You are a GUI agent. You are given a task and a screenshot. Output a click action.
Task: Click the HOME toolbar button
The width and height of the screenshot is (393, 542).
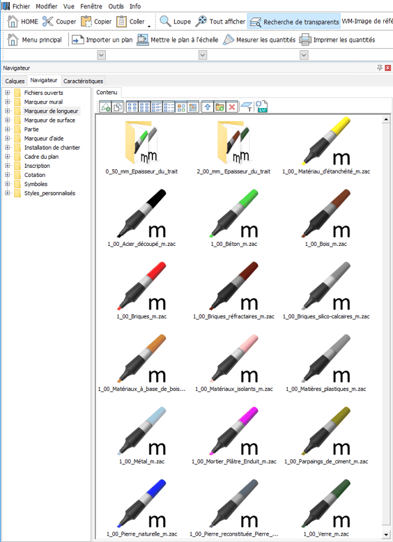(x=23, y=22)
